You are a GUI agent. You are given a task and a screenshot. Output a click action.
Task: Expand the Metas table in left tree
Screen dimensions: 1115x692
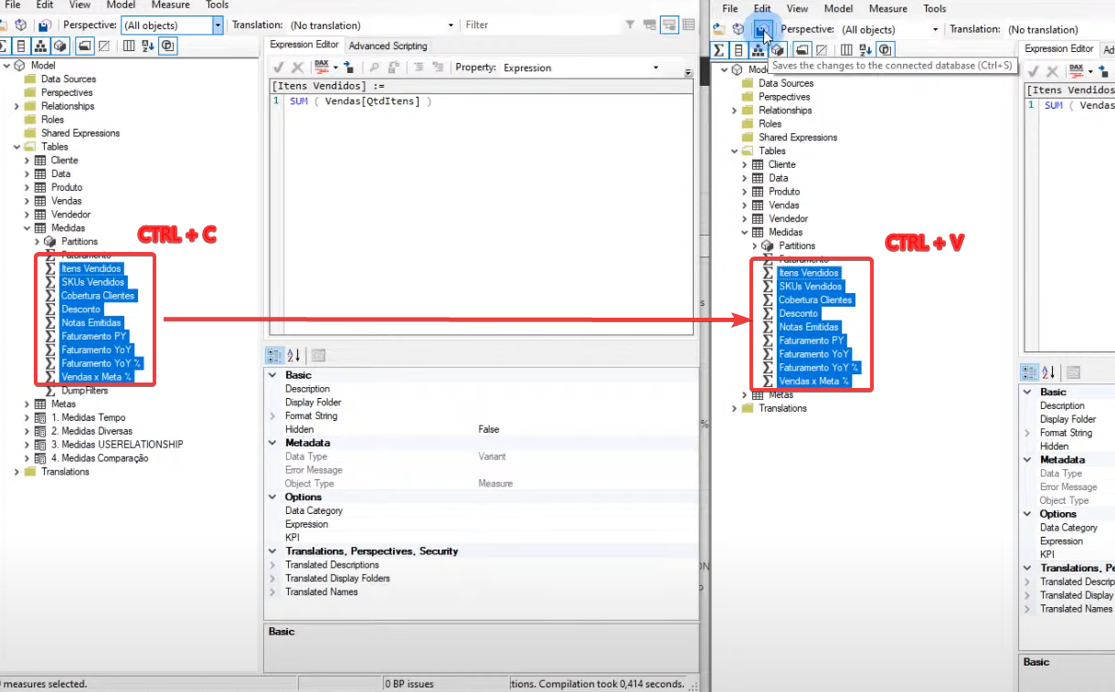27,404
